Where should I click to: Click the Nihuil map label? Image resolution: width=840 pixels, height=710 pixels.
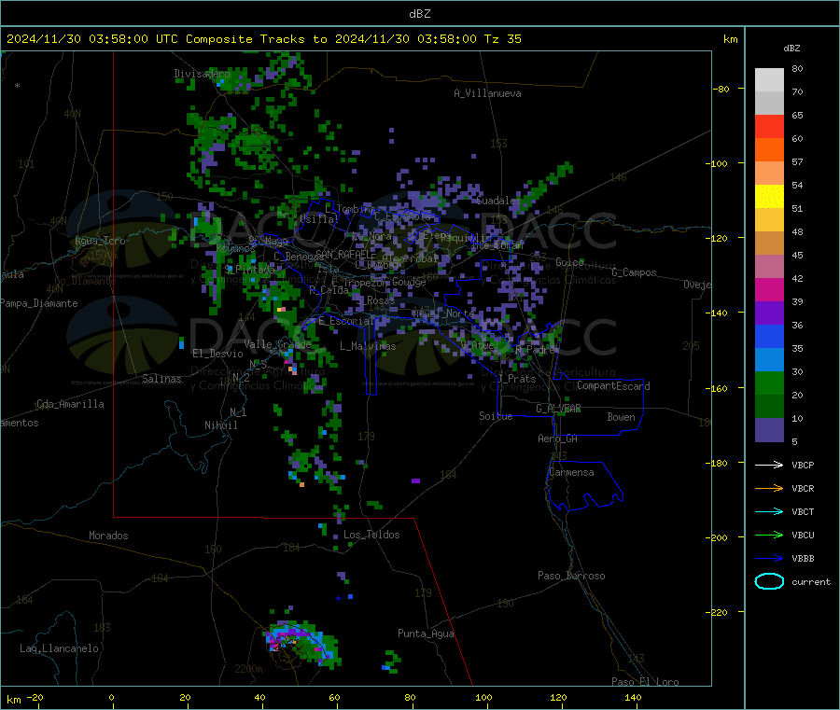click(x=220, y=425)
